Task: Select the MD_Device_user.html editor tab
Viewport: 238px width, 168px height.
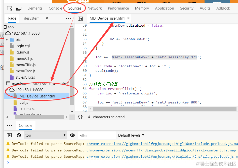Action: [107, 18]
